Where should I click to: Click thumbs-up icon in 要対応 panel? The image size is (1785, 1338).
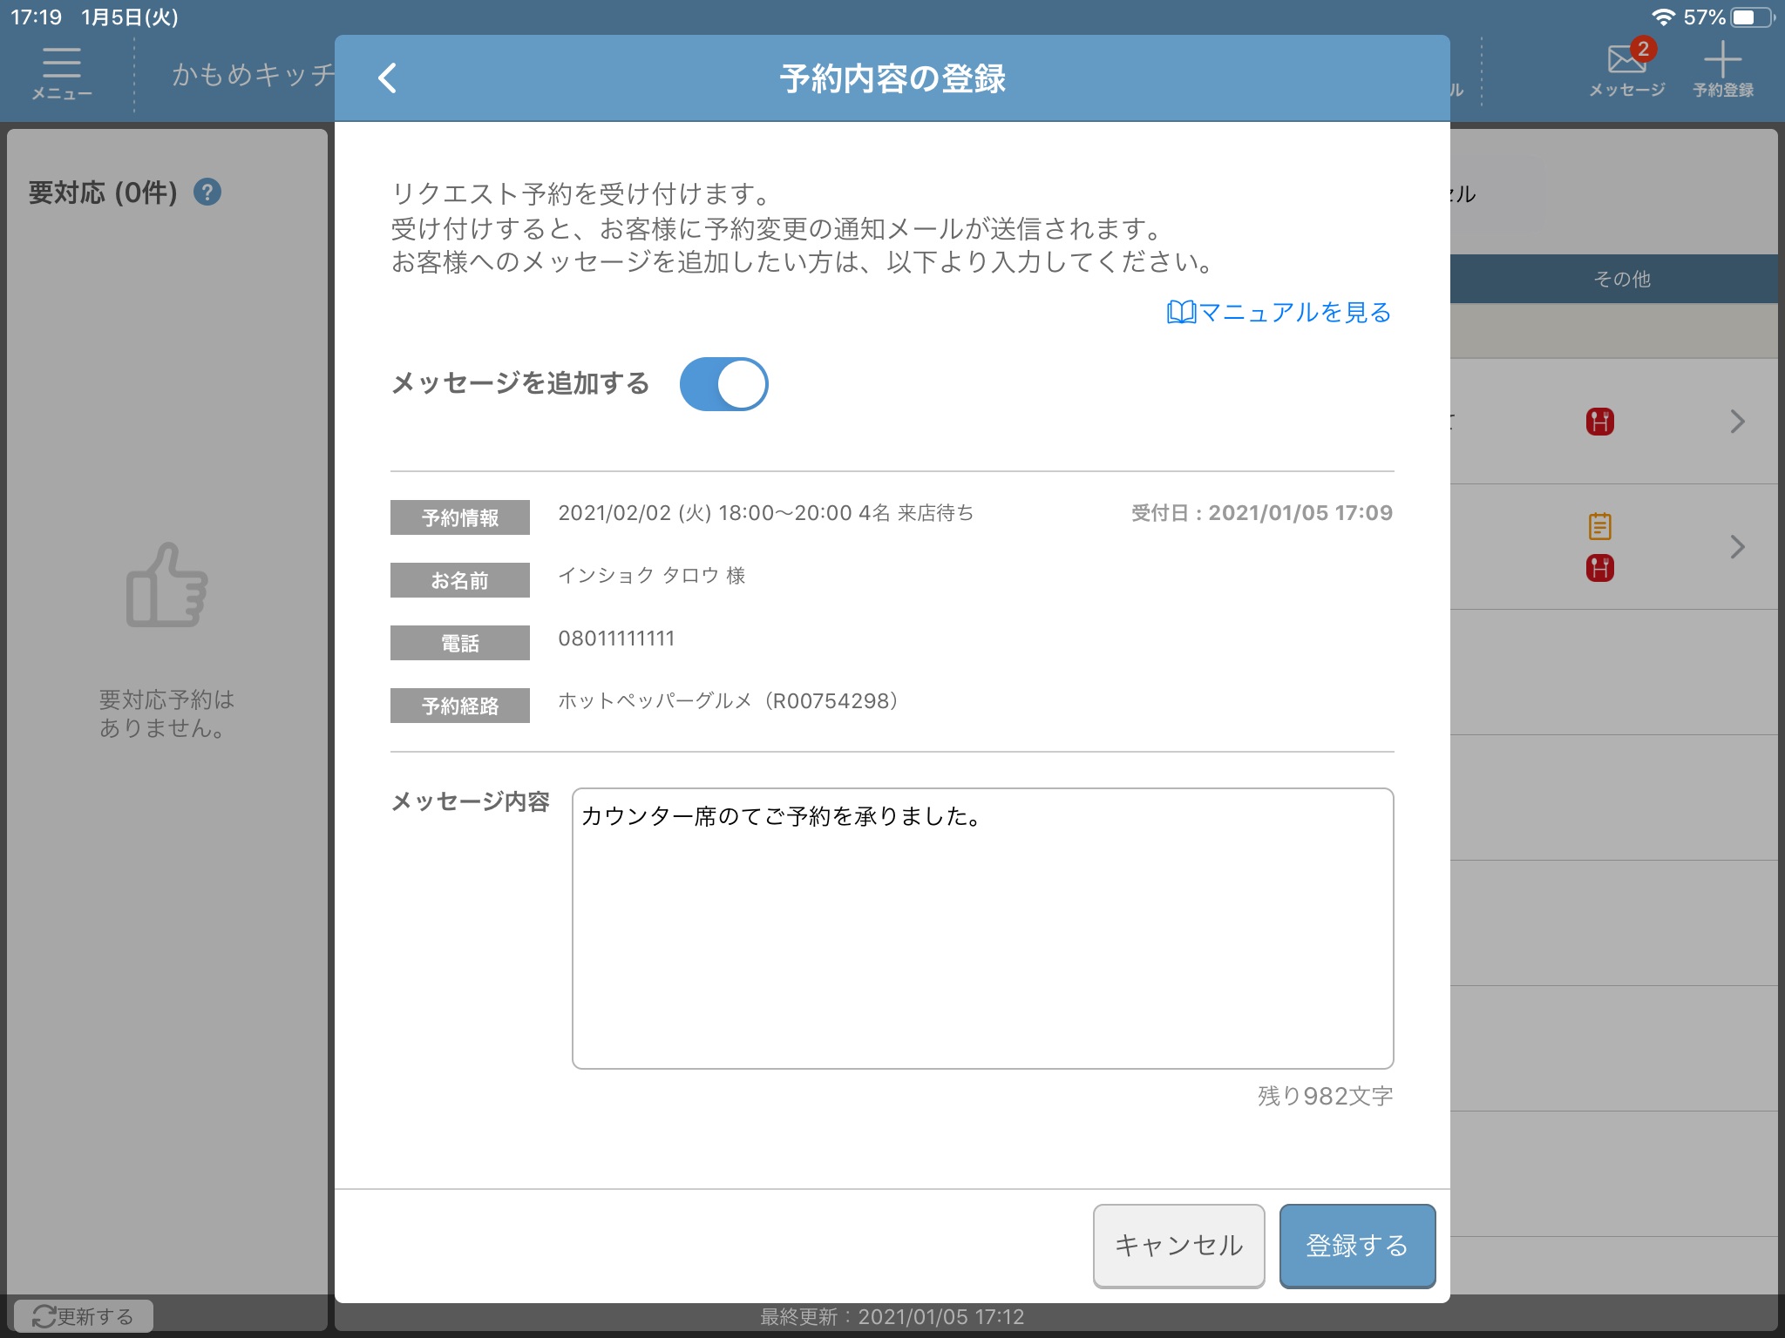pyautogui.click(x=166, y=585)
